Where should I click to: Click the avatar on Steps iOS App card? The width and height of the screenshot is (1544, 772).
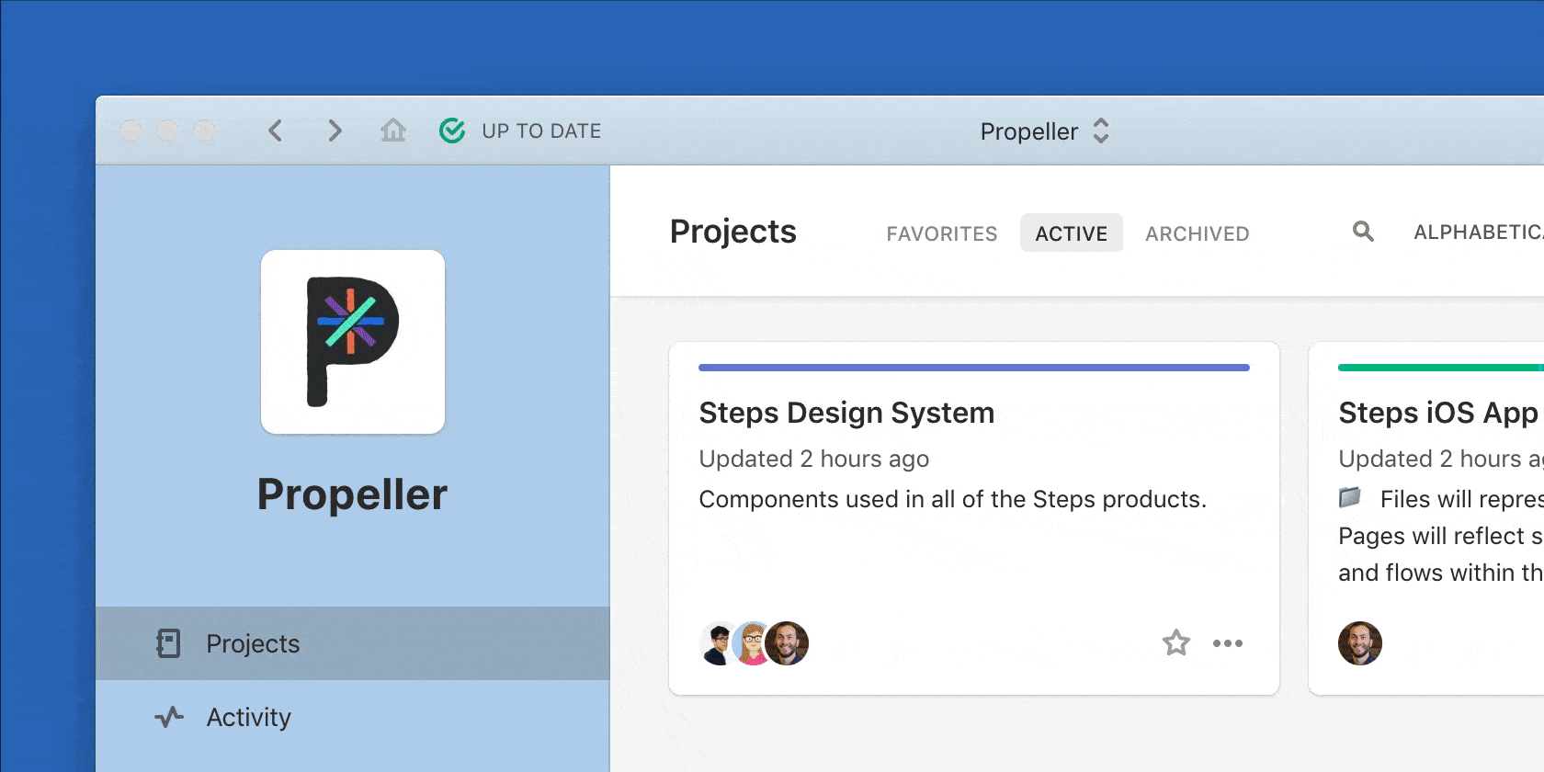(x=1359, y=643)
